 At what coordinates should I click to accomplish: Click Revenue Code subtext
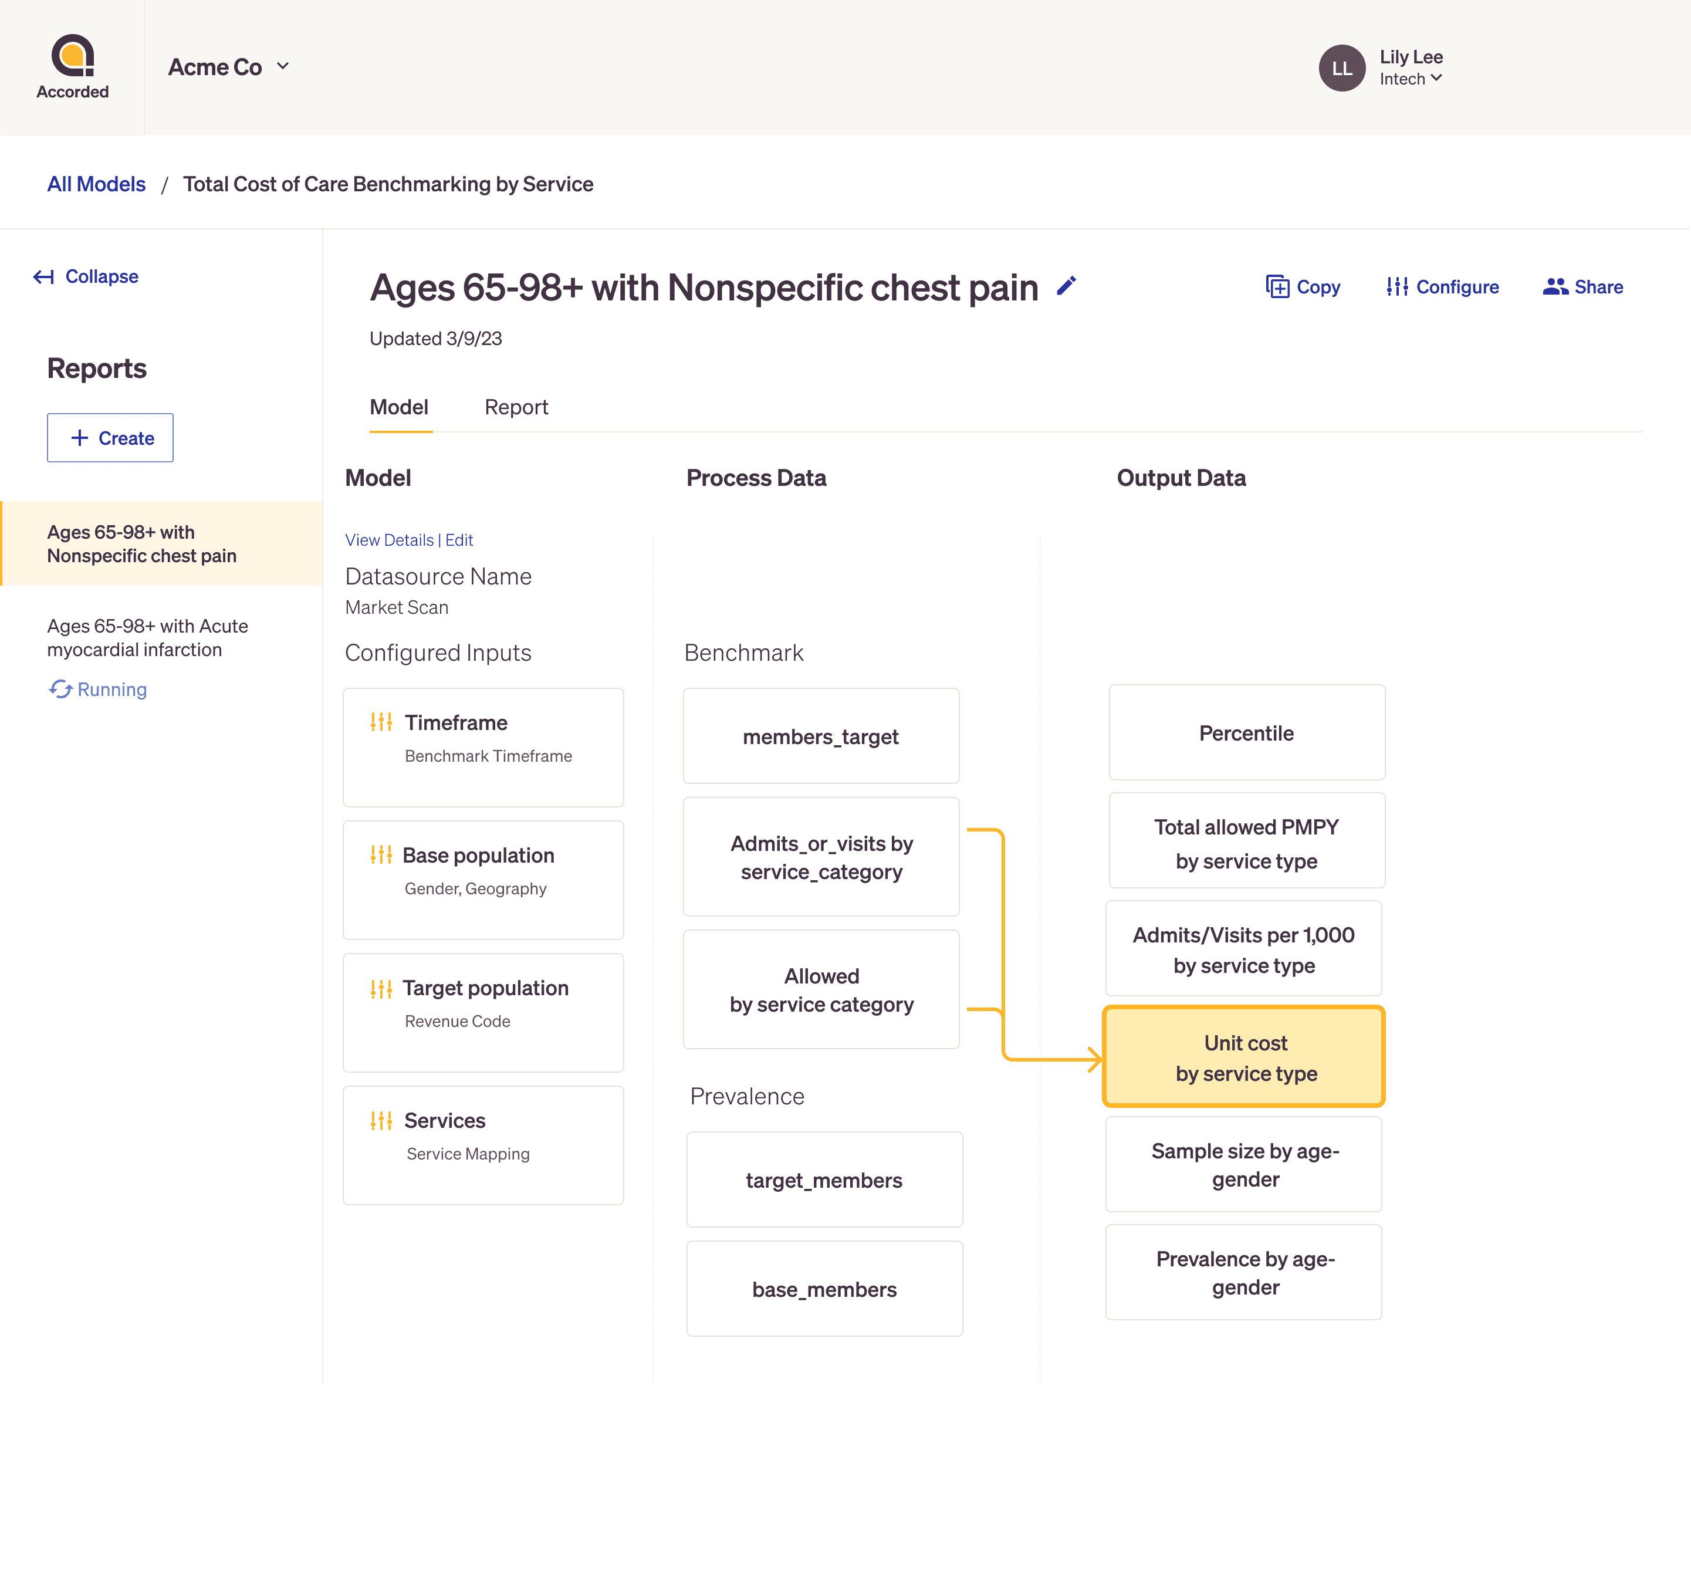pyautogui.click(x=458, y=1021)
